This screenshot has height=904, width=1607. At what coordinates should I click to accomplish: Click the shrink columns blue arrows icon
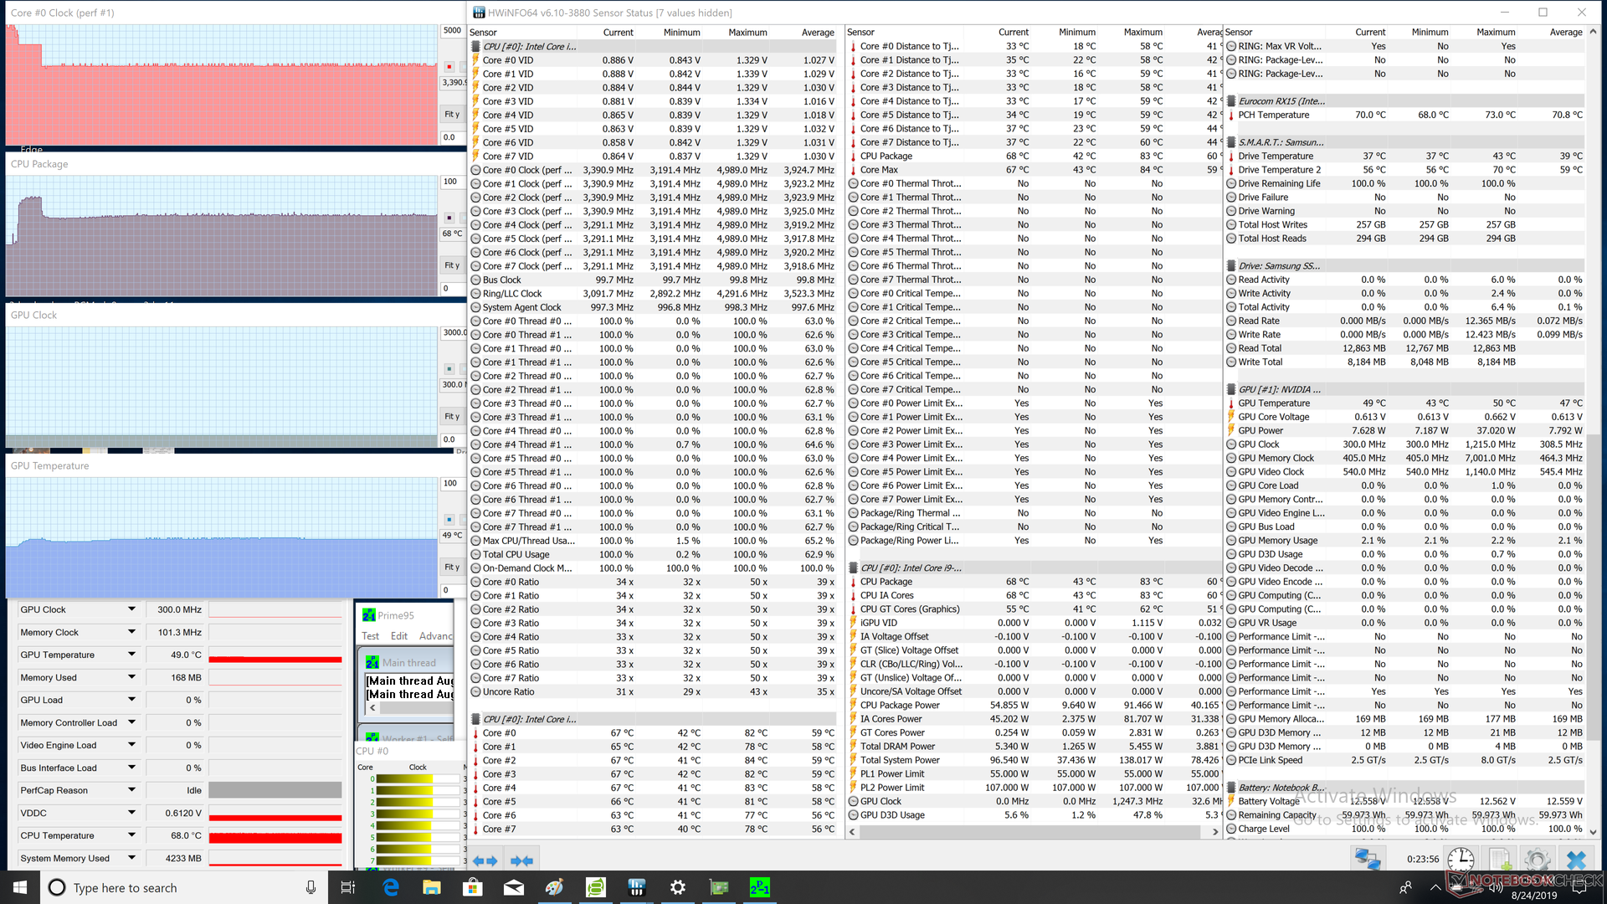[x=521, y=860]
